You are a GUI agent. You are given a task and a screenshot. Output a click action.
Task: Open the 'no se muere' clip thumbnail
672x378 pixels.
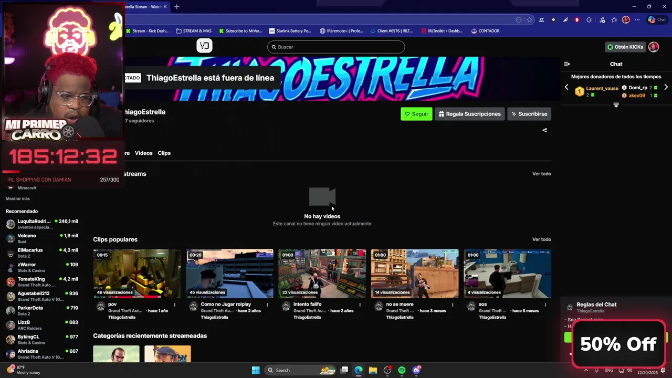pos(415,274)
